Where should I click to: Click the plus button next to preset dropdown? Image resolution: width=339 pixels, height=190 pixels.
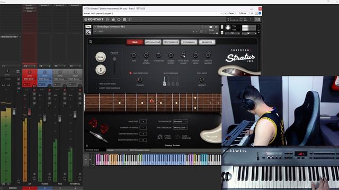point(225,13)
